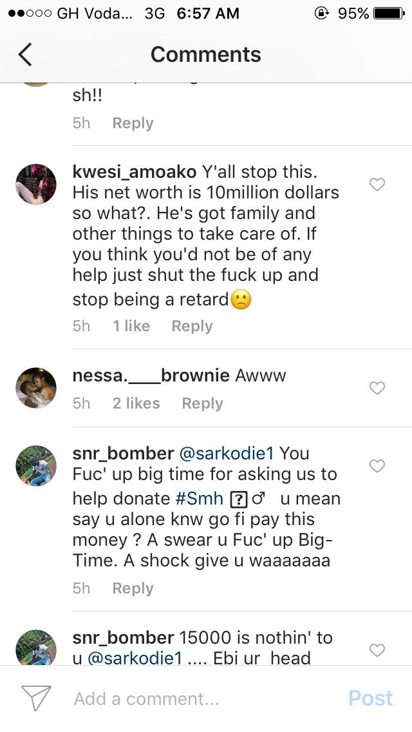Viewport: 412px width, 732px height.
Task: Tap the back arrow icon
Action: tap(25, 55)
